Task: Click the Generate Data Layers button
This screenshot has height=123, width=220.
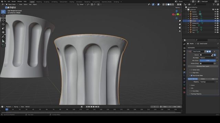Action: [203, 66]
